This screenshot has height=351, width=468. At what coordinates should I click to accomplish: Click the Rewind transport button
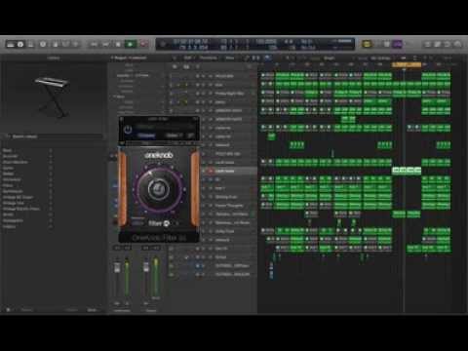[94, 44]
